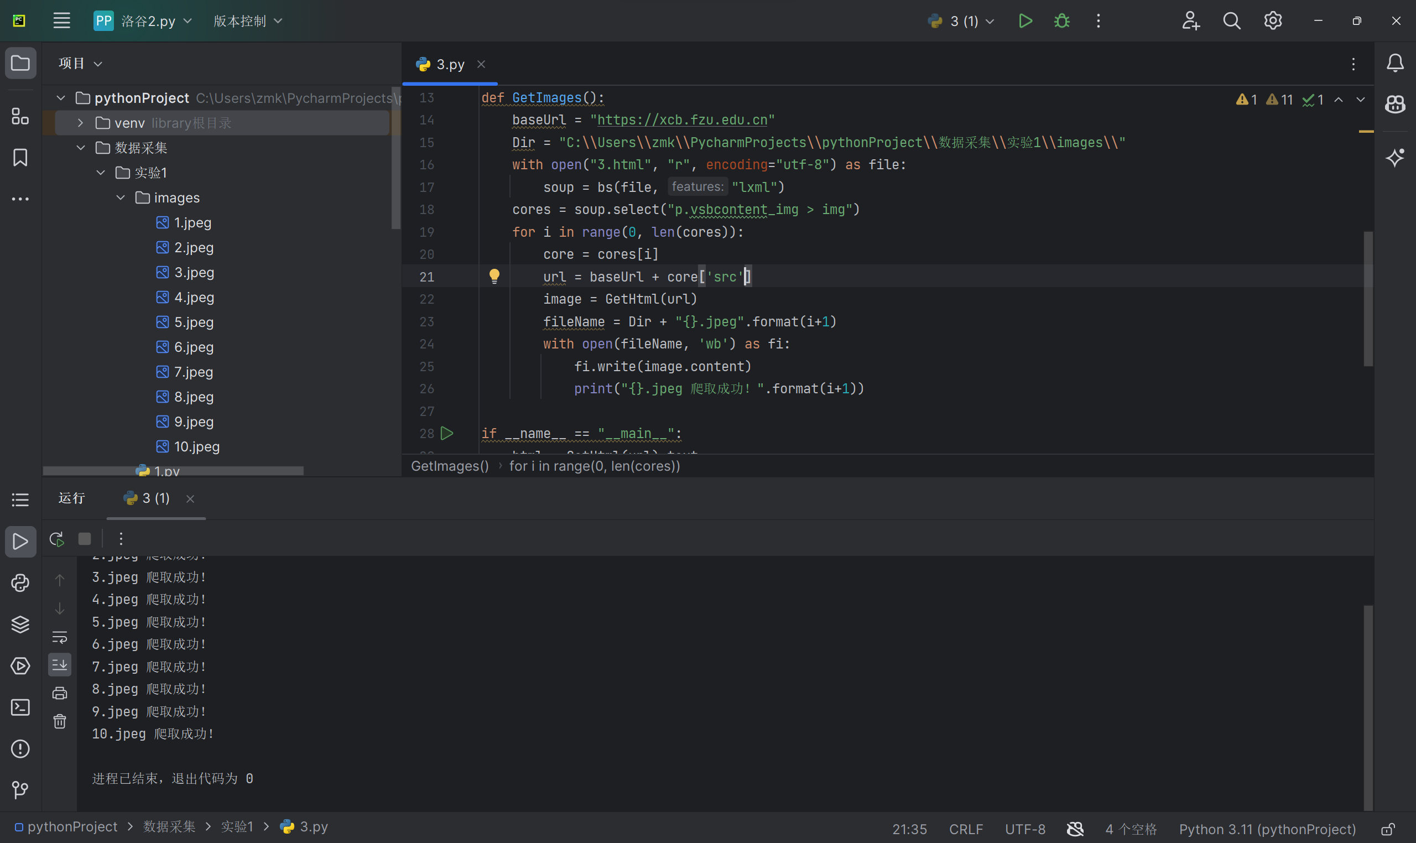Toggle scroll to end in run console
The height and width of the screenshot is (843, 1416).
tap(60, 664)
